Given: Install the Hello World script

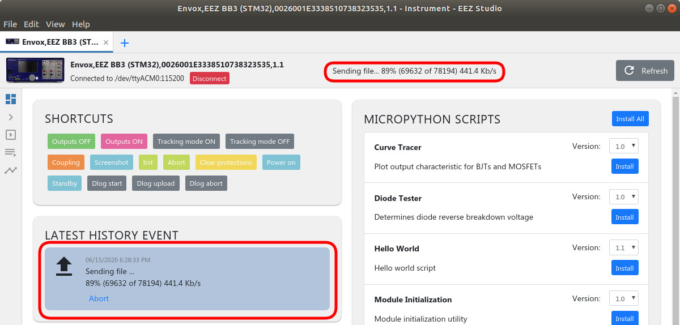Looking at the screenshot, I should (x=624, y=268).
